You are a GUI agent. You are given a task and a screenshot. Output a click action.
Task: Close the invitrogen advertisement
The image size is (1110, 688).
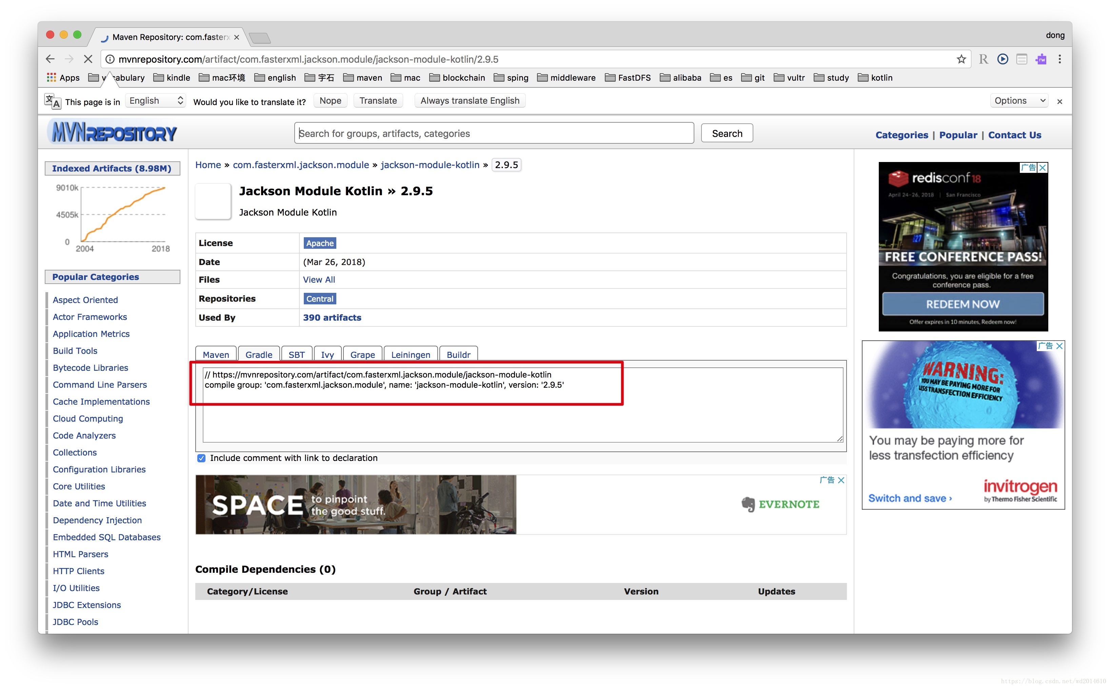click(1059, 346)
